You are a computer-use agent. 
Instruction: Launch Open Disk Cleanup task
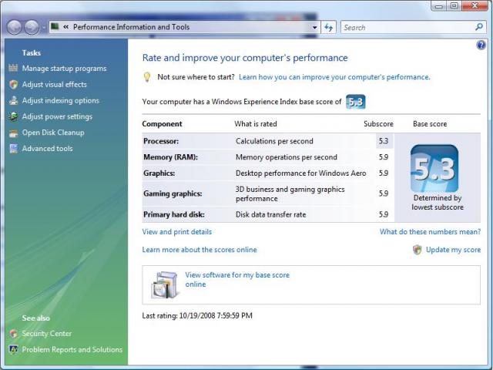[x=53, y=133]
